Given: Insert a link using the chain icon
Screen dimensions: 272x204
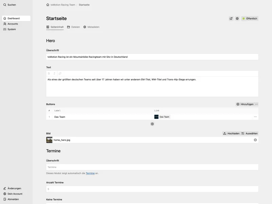Looking at the screenshot, I should click(x=60, y=73).
